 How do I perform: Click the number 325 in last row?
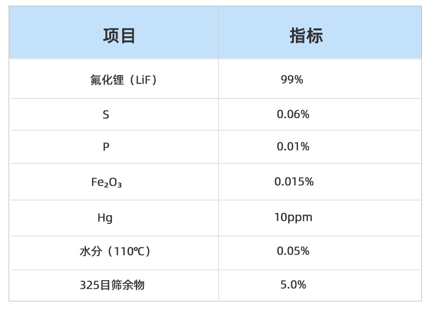point(89,285)
